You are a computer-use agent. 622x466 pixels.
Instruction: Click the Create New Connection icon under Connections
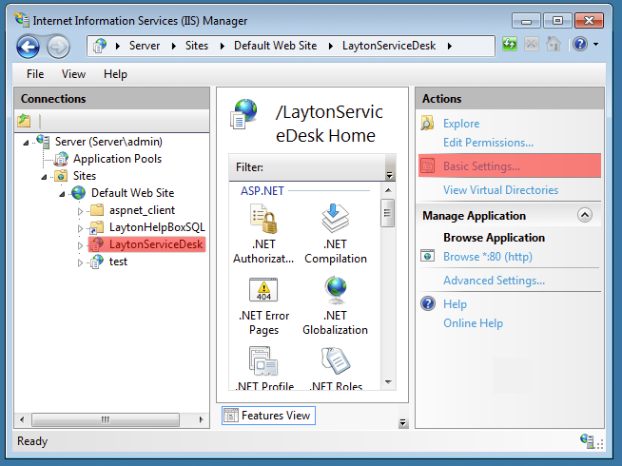[24, 120]
